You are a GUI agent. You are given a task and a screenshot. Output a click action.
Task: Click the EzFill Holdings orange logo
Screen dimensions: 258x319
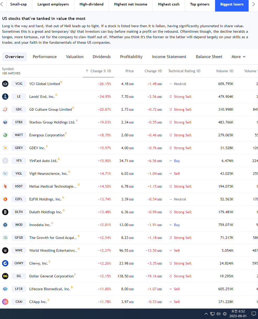pos(5,199)
